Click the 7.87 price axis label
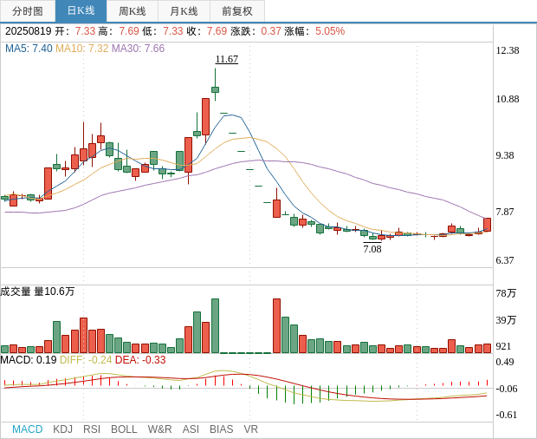The height and width of the screenshot is (439, 537). (505, 212)
